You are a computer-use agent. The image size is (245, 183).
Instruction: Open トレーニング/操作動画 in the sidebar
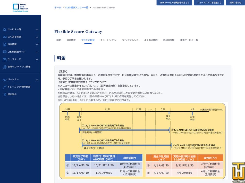point(19,87)
